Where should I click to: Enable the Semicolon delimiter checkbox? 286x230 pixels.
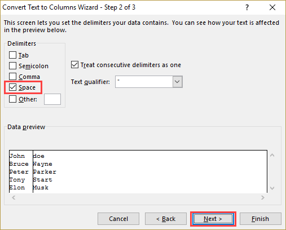tap(12, 66)
